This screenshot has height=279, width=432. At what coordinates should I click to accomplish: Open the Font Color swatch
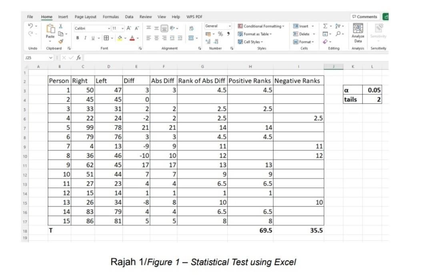tap(132, 38)
